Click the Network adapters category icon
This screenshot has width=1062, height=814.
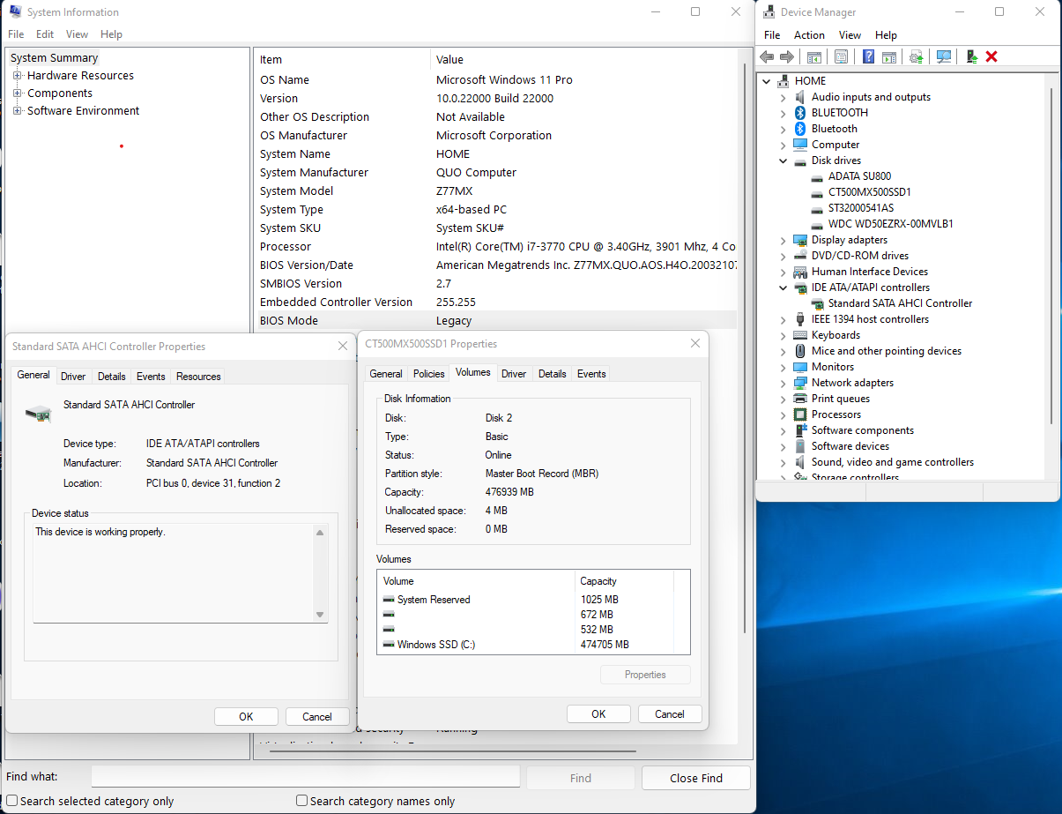(x=800, y=383)
